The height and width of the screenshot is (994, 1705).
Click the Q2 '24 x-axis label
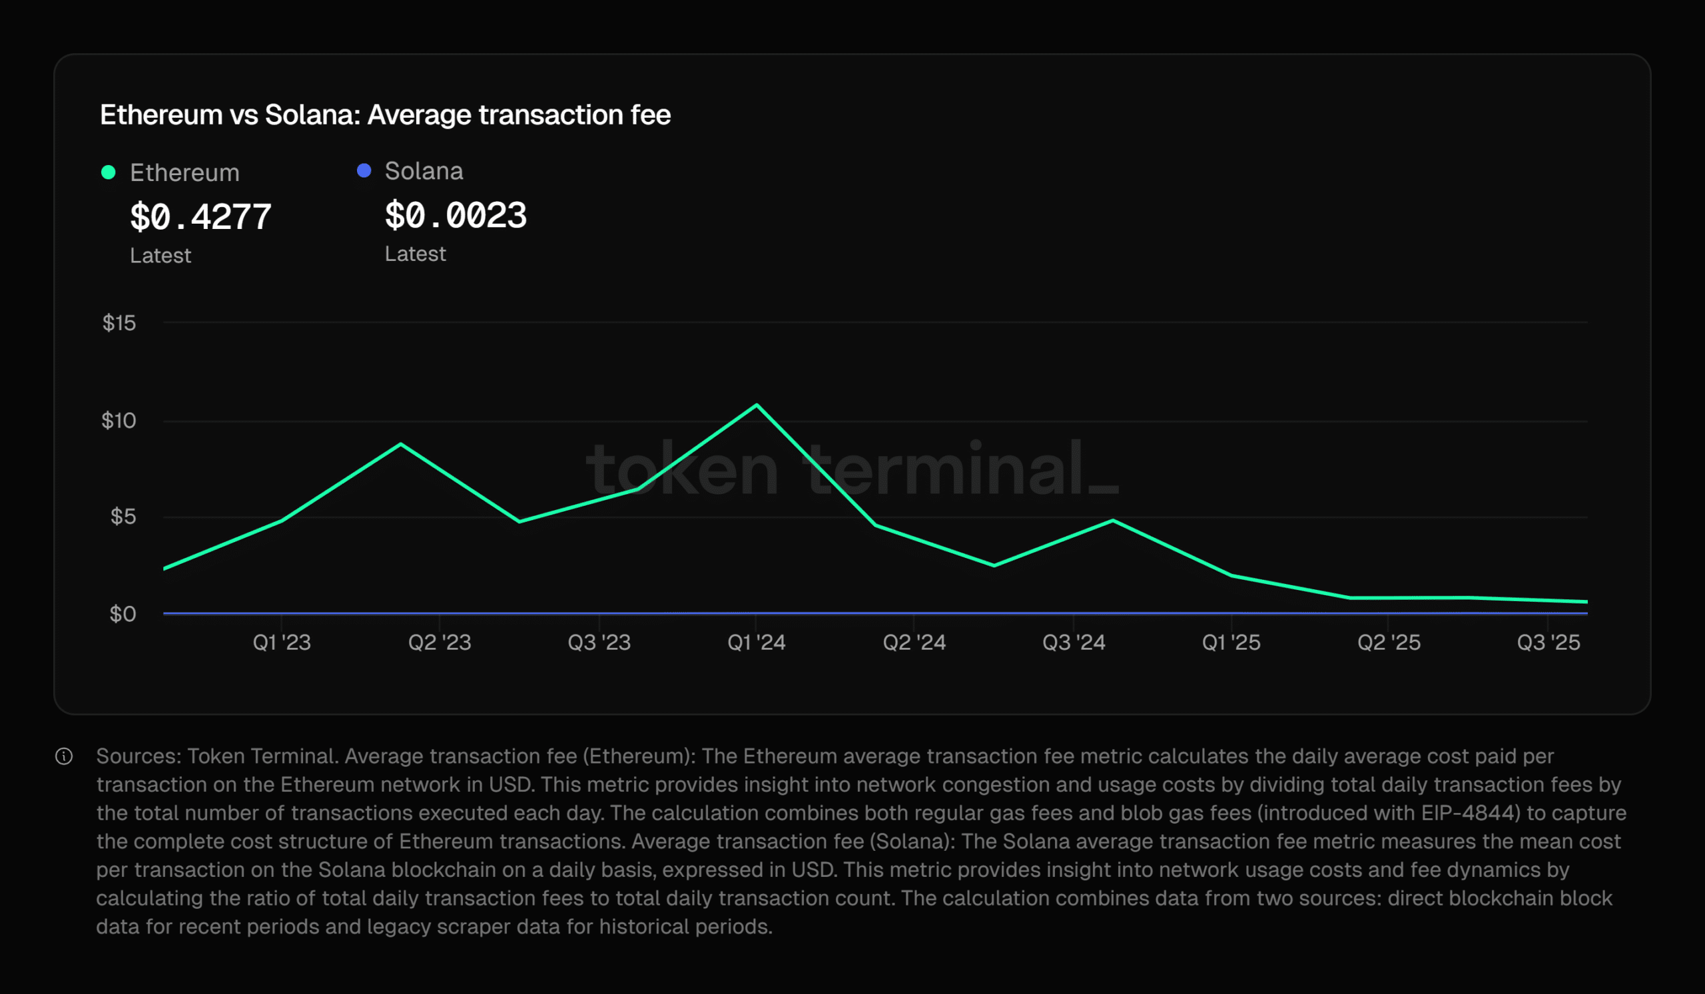pos(914,642)
